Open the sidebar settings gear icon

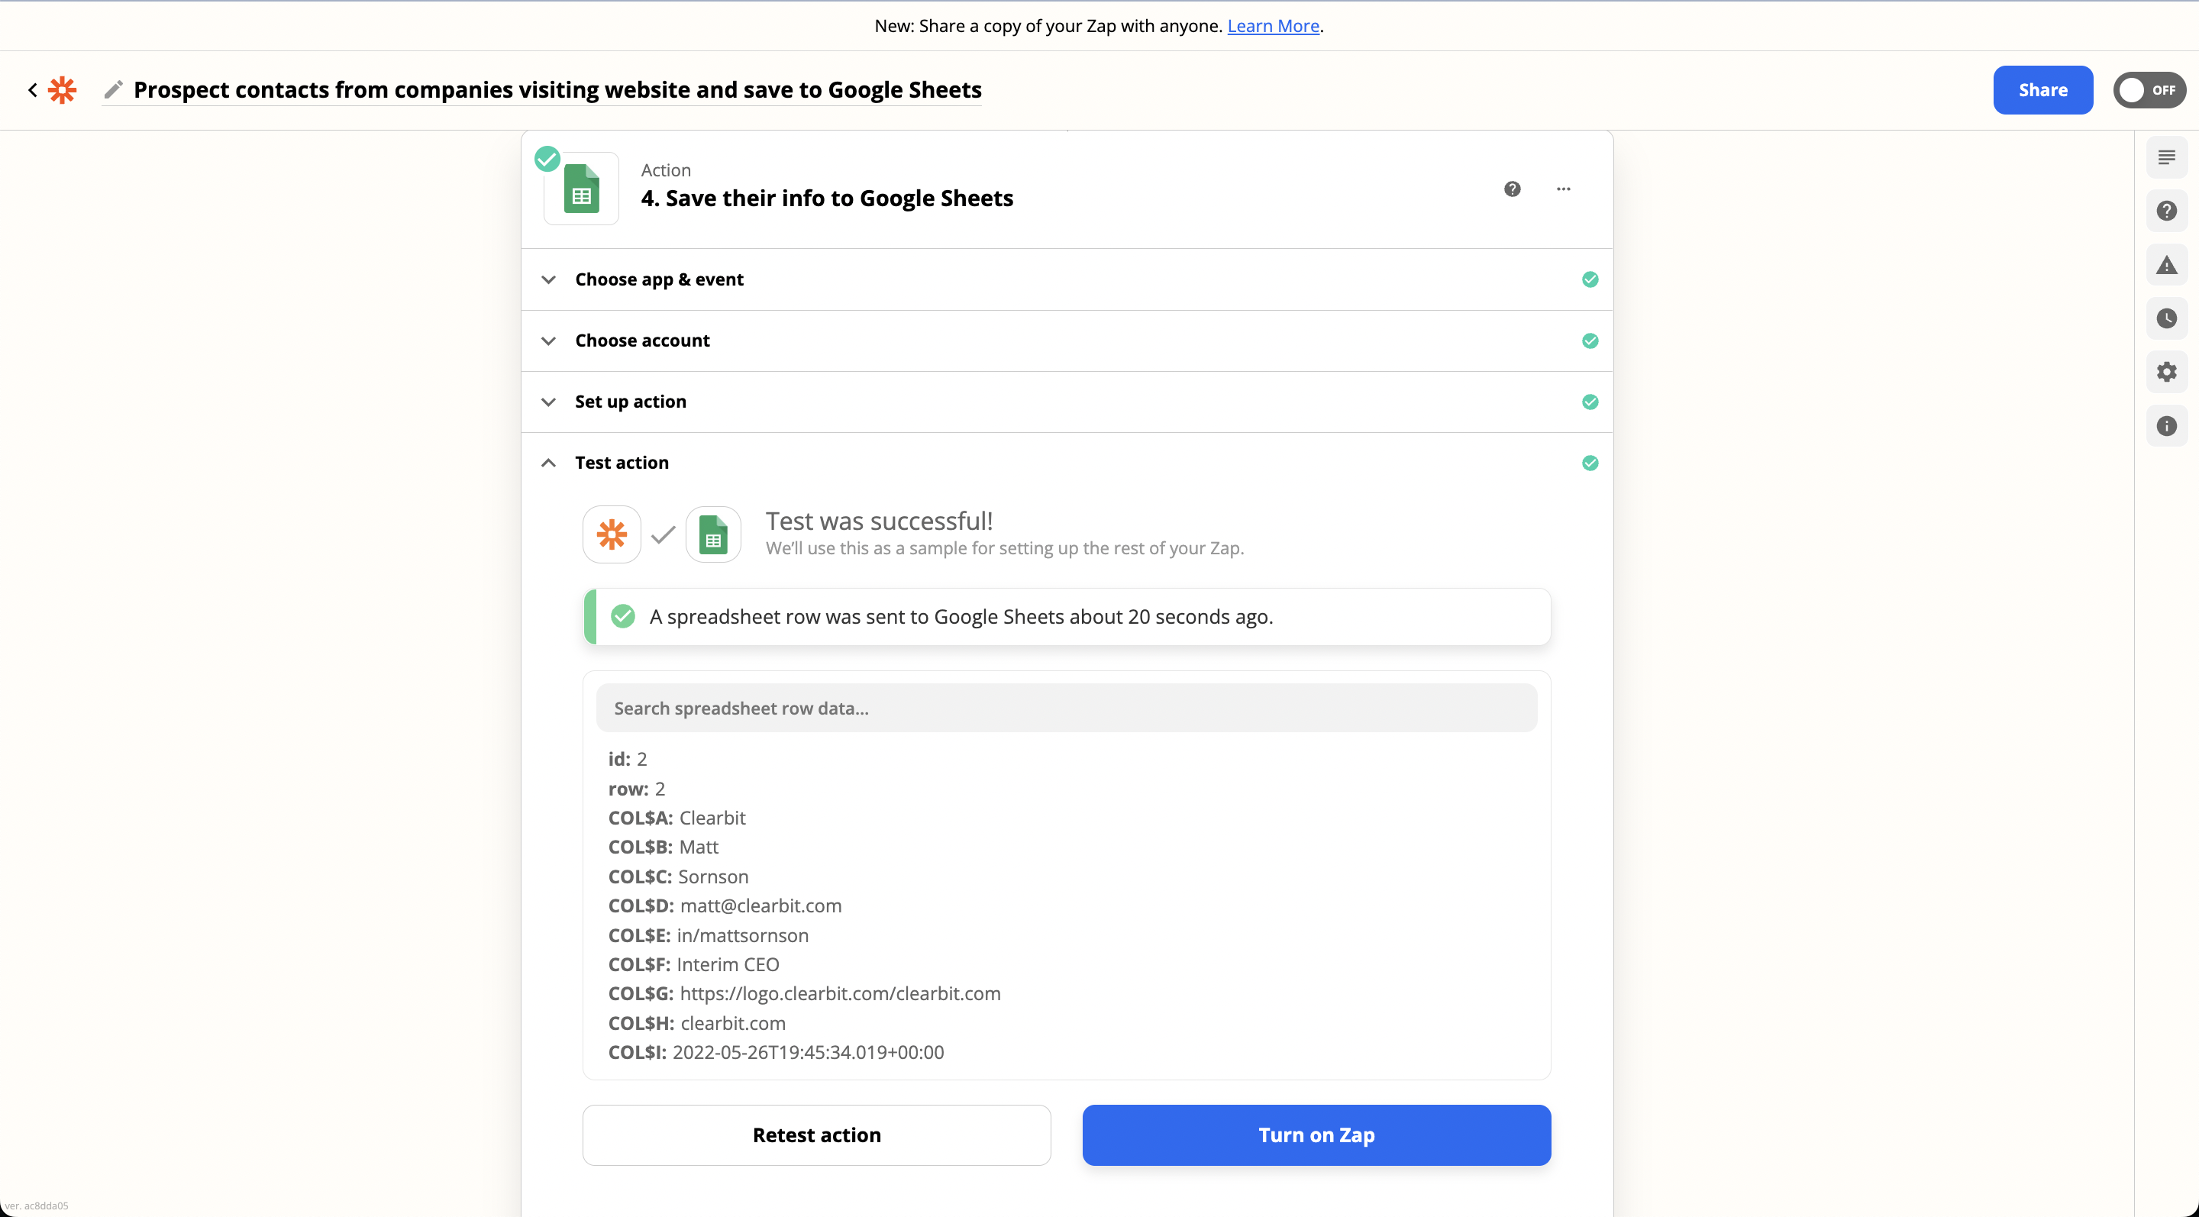point(2167,372)
